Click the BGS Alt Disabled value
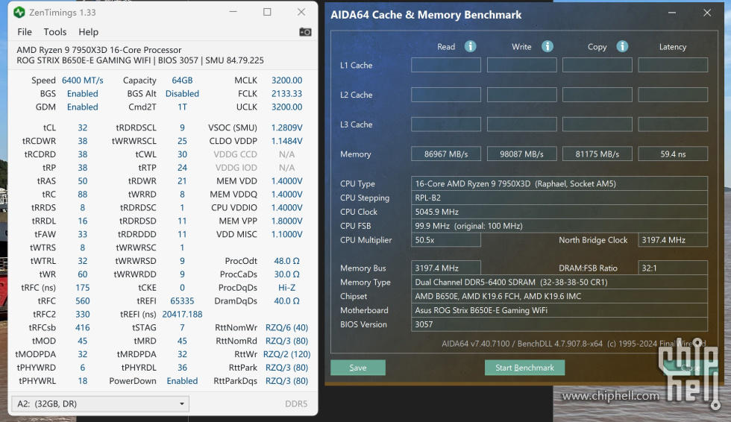The width and height of the screenshot is (731, 422). click(x=182, y=94)
